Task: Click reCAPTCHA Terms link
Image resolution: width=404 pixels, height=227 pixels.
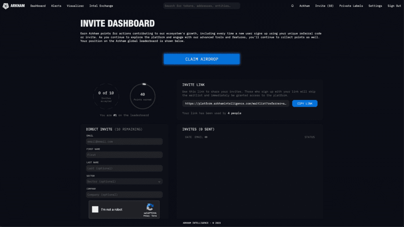Action: 154,216
